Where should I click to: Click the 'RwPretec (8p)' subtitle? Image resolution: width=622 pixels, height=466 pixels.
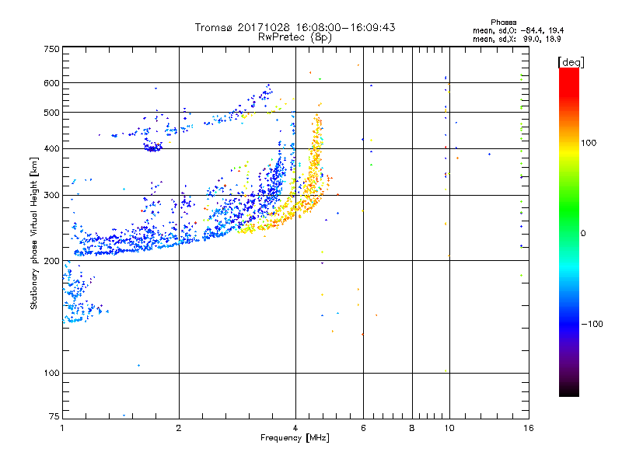coord(295,37)
